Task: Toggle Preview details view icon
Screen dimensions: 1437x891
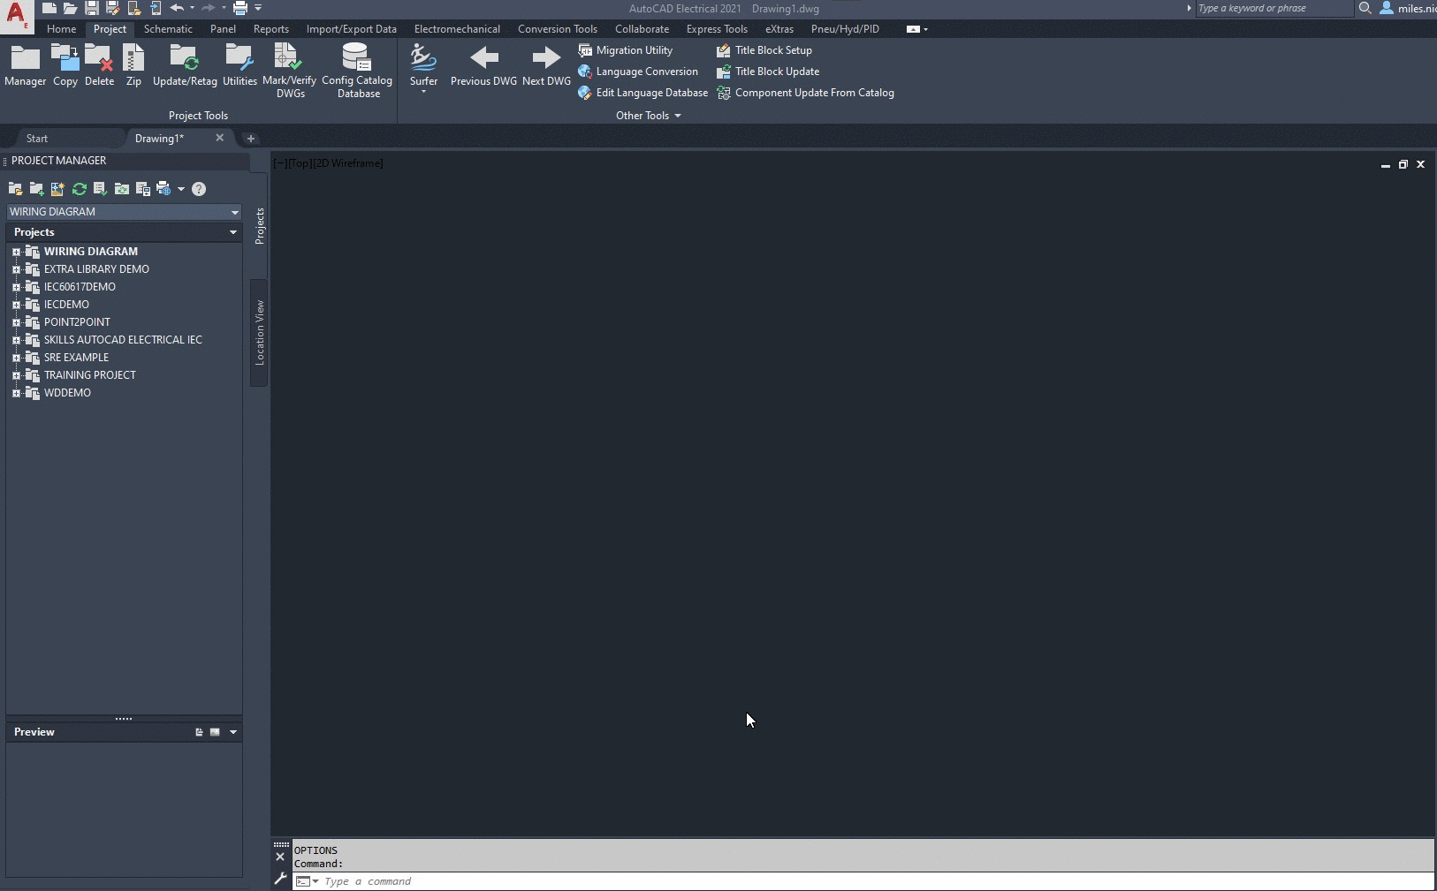Action: tap(199, 732)
